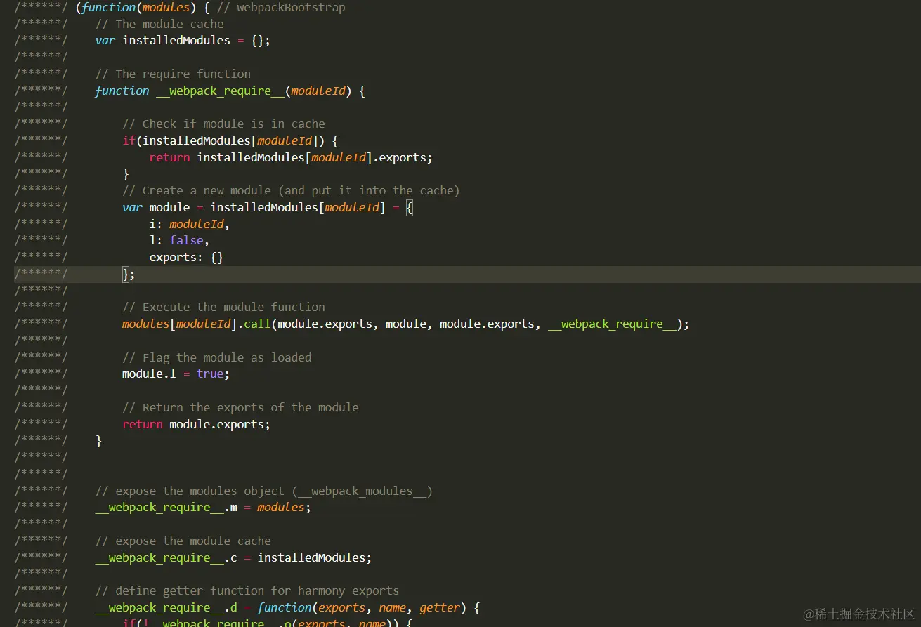
Task: Select the '// Execute the module function' comment
Action: (223, 307)
